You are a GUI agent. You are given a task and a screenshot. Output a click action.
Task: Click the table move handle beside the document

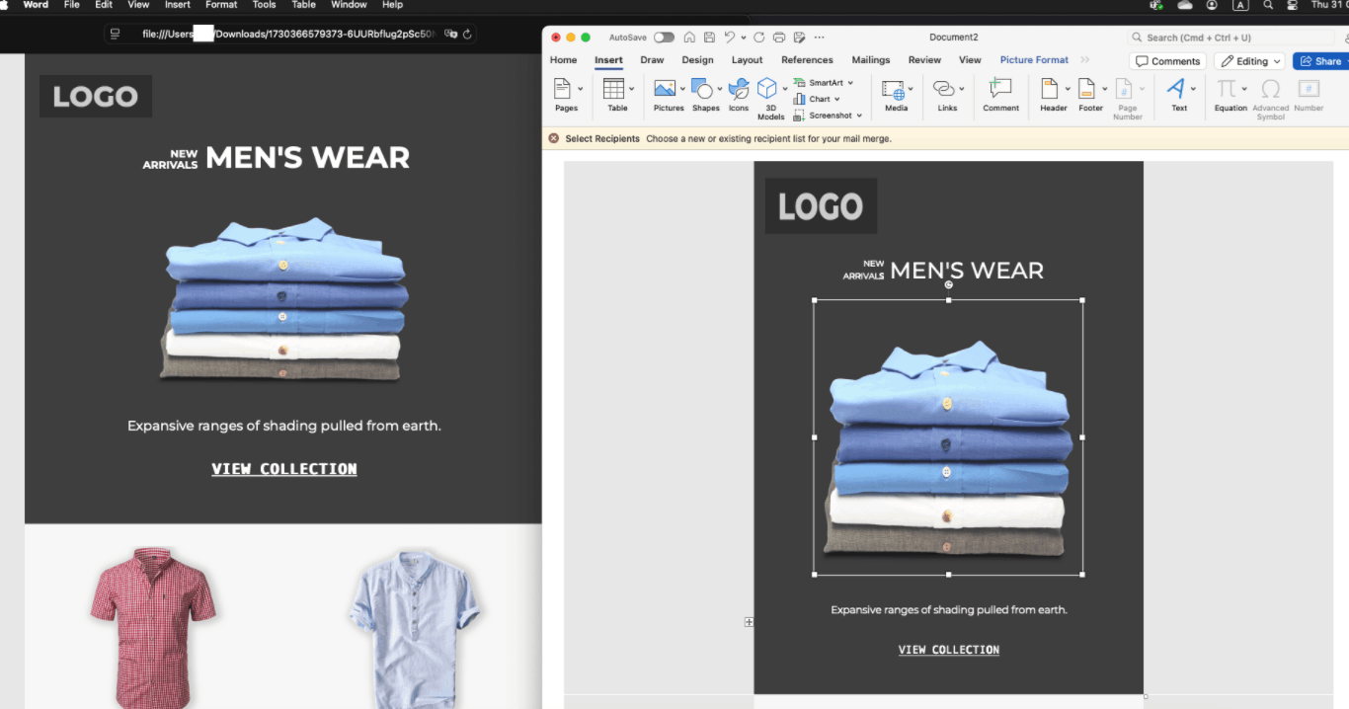point(749,622)
